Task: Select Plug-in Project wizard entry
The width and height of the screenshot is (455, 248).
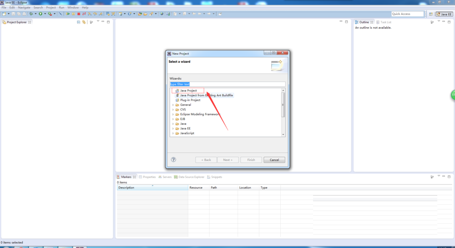Action: pyautogui.click(x=188, y=100)
